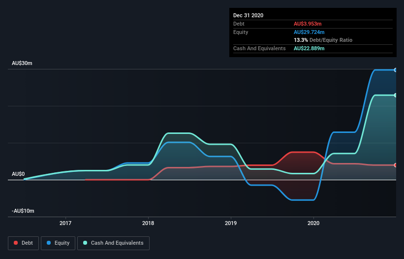
Task: Click the AU$3.953m debt value
Action: tap(308, 24)
